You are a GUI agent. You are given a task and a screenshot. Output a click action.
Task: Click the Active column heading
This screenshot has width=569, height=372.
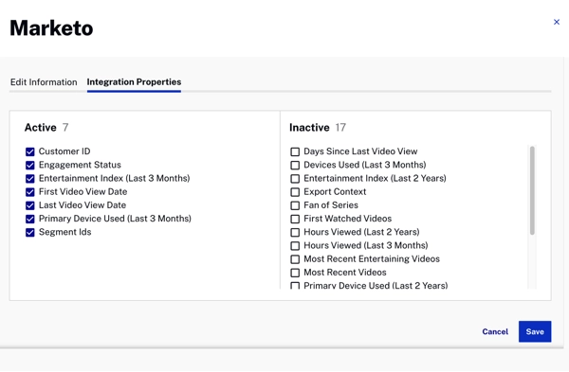[40, 128]
